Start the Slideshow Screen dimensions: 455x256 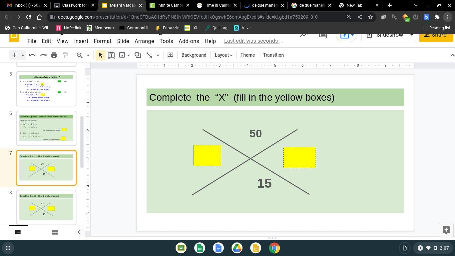[385, 35]
